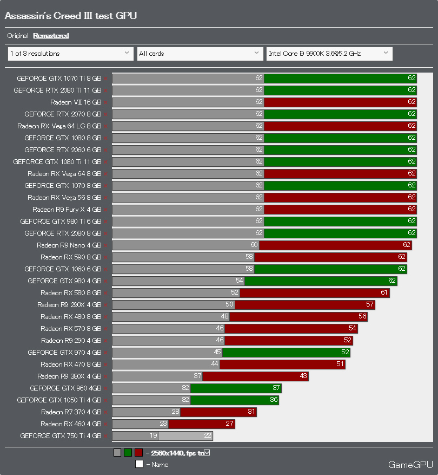Image resolution: width=438 pixels, height=475 pixels.
Task: Toggle the 2560x1440 fps checkbox in legend
Action: pos(207,453)
